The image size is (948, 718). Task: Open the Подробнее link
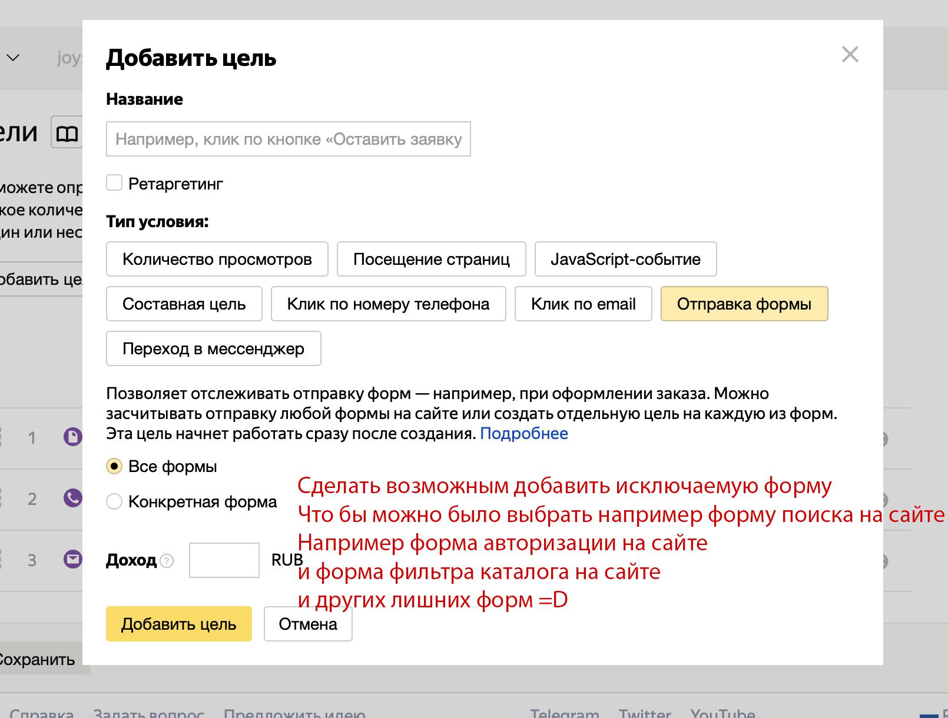[524, 434]
